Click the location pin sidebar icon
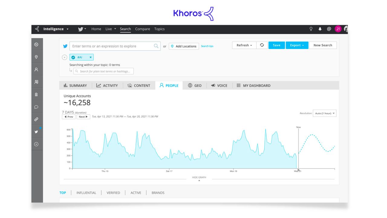Viewport: 387px width, 218px height. (x=36, y=57)
